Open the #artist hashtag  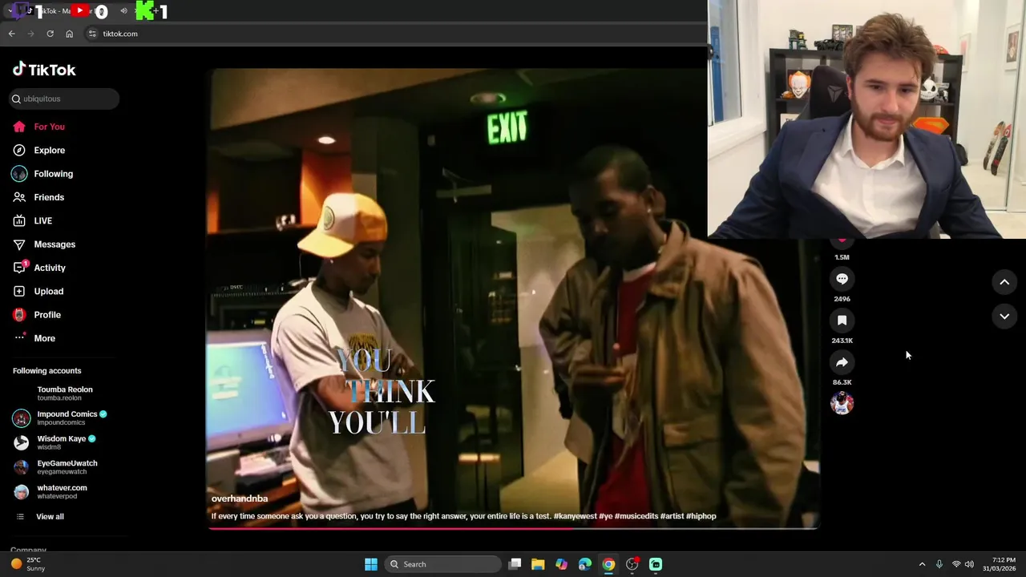pos(672,516)
